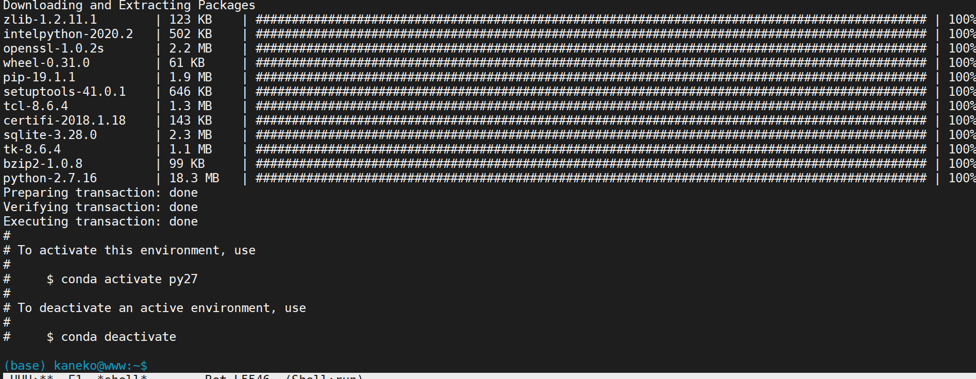
Task: Click the sqlite-3.28.0 progress bar
Action: pos(591,135)
